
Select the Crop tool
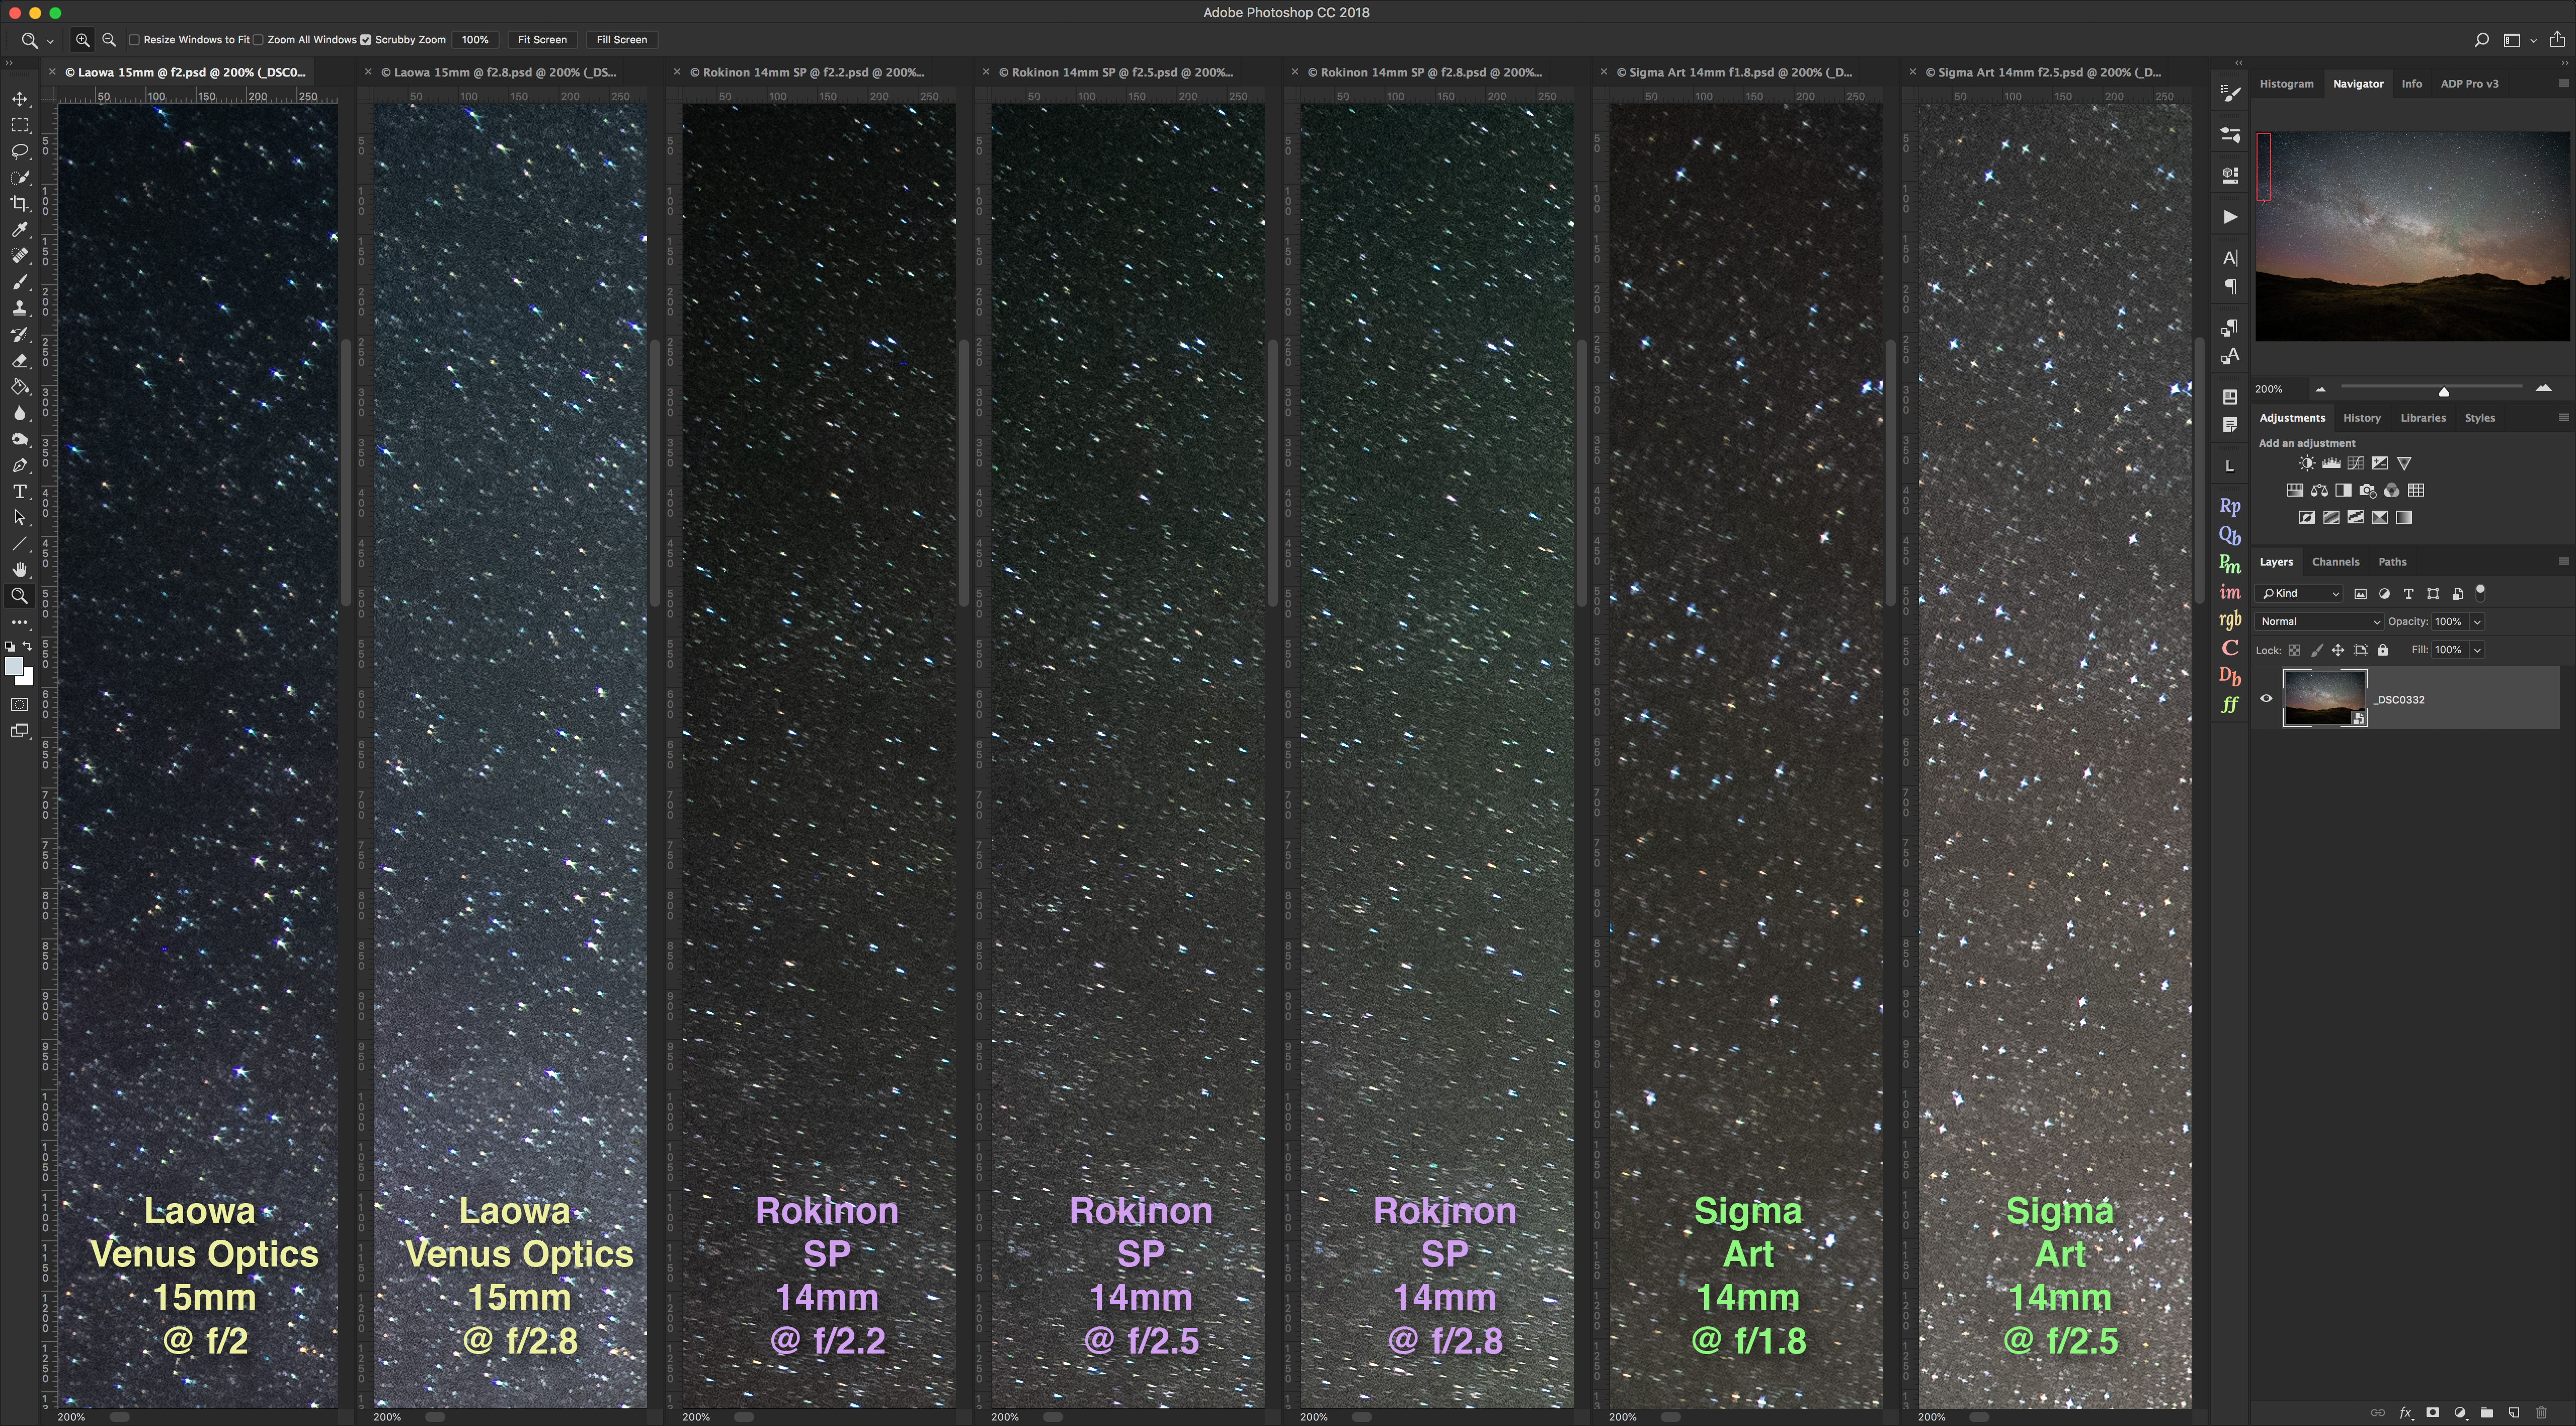(x=19, y=204)
